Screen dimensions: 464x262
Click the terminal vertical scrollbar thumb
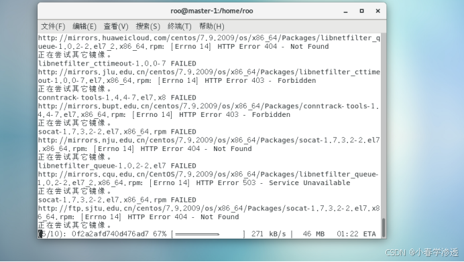coord(384,227)
